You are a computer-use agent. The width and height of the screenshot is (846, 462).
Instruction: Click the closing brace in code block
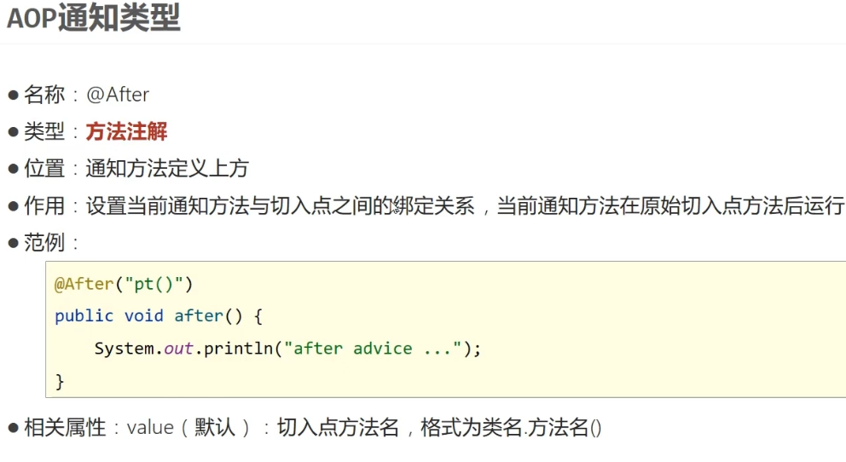(x=60, y=382)
